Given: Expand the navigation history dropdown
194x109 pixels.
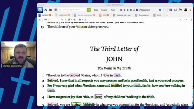Looking at the screenshot, I should pos(187,20).
